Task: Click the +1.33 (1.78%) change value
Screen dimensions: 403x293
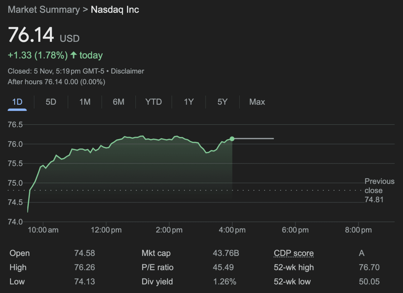Action: pyautogui.click(x=38, y=55)
